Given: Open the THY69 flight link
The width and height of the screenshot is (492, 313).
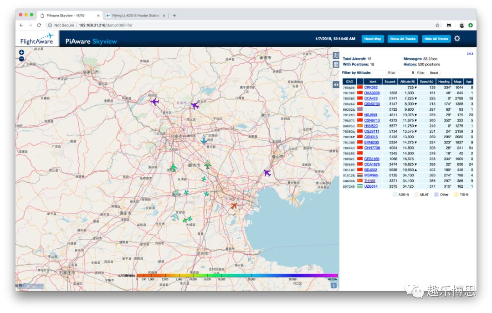Looking at the screenshot, I should (369, 181).
